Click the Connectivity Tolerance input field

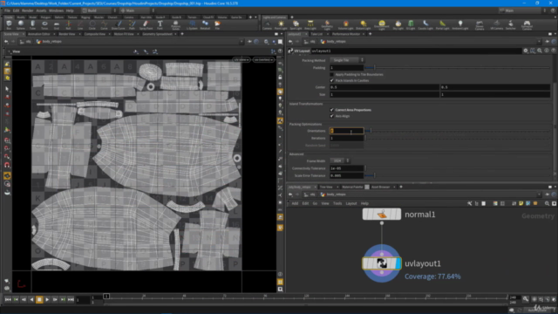tap(347, 168)
